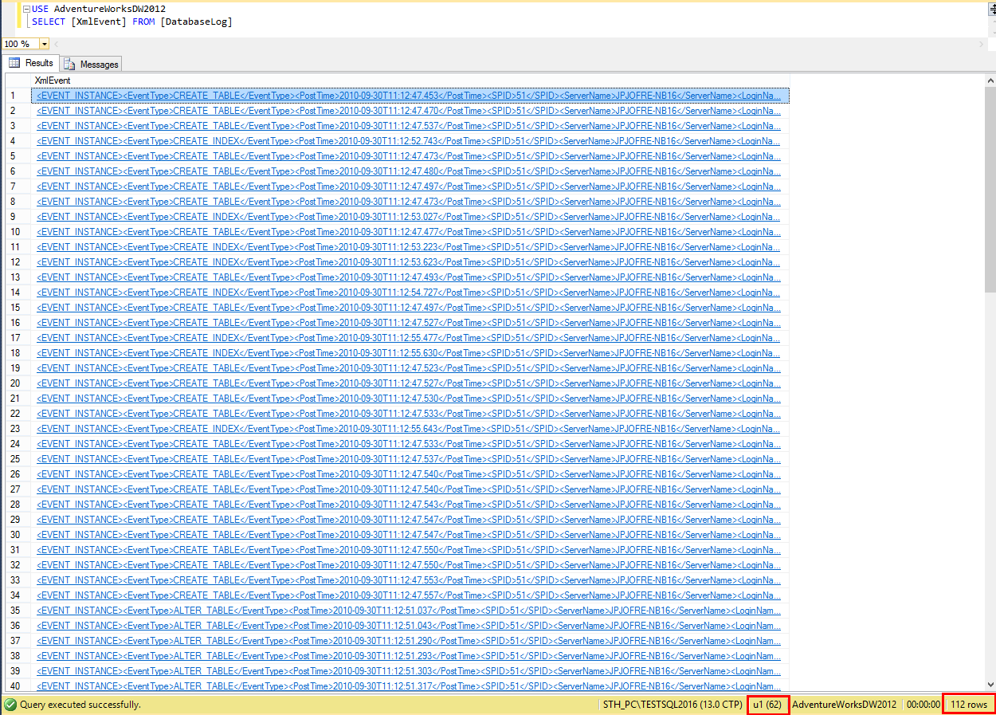996x715 pixels.
Task: Select row number 8 header
Action: tap(18, 202)
